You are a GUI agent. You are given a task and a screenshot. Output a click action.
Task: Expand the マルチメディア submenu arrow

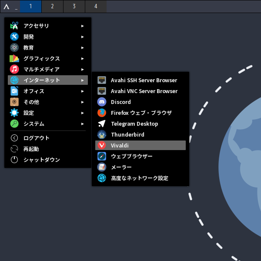point(82,70)
